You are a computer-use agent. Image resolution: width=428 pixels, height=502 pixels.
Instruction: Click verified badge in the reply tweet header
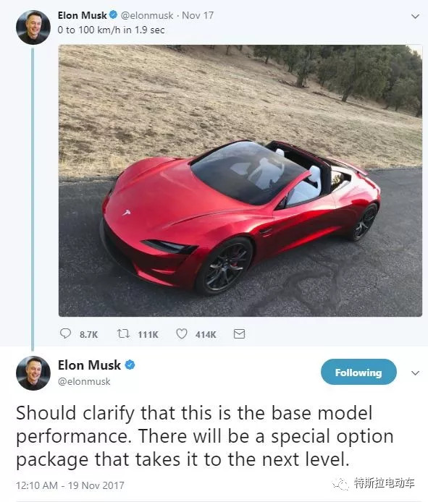(130, 365)
